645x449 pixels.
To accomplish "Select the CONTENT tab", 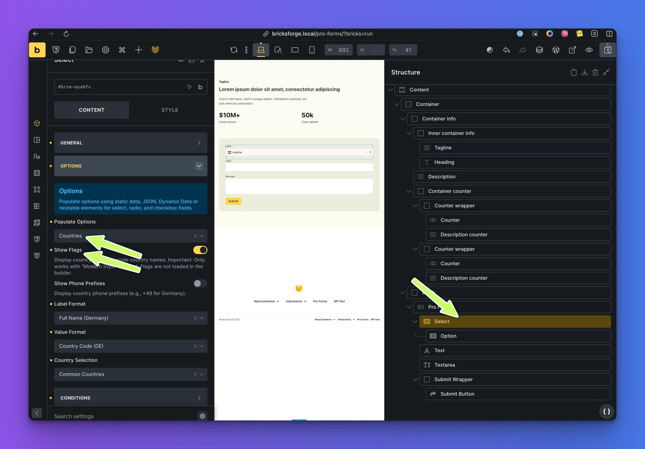I will (91, 110).
